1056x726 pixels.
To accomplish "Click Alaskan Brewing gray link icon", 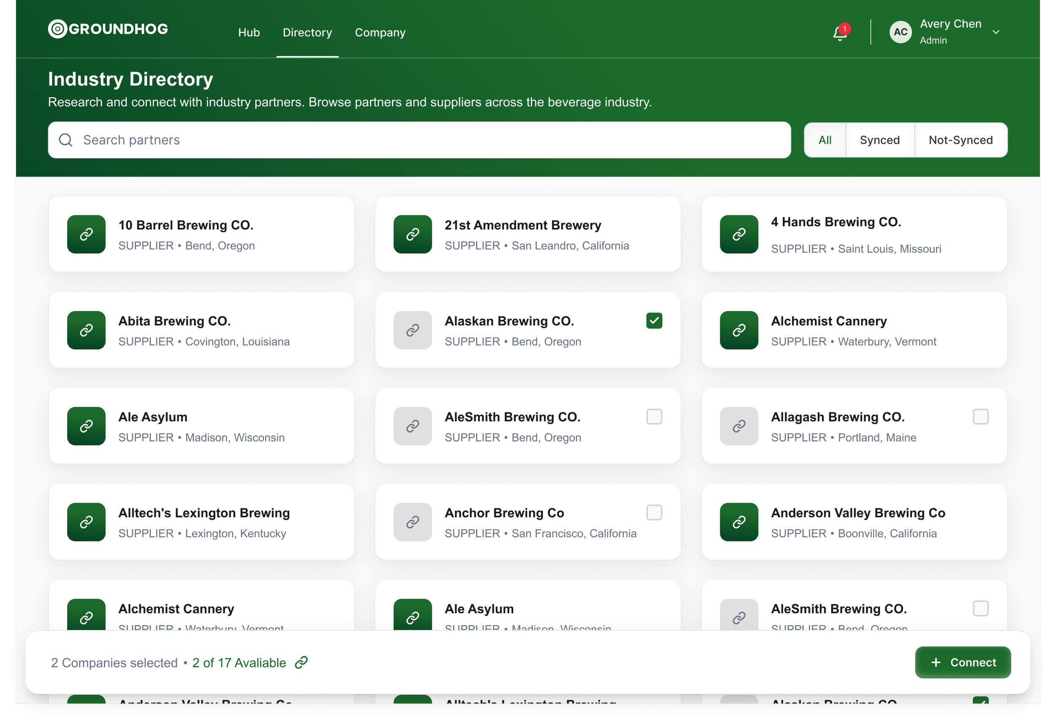I will [412, 330].
